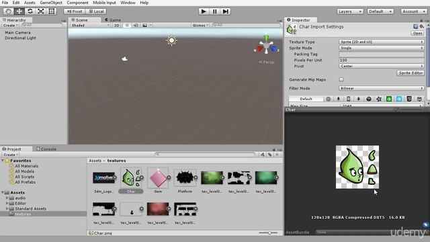This screenshot has height=242, width=430.
Task: Open the Assets menu
Action: pyautogui.click(x=30, y=3)
